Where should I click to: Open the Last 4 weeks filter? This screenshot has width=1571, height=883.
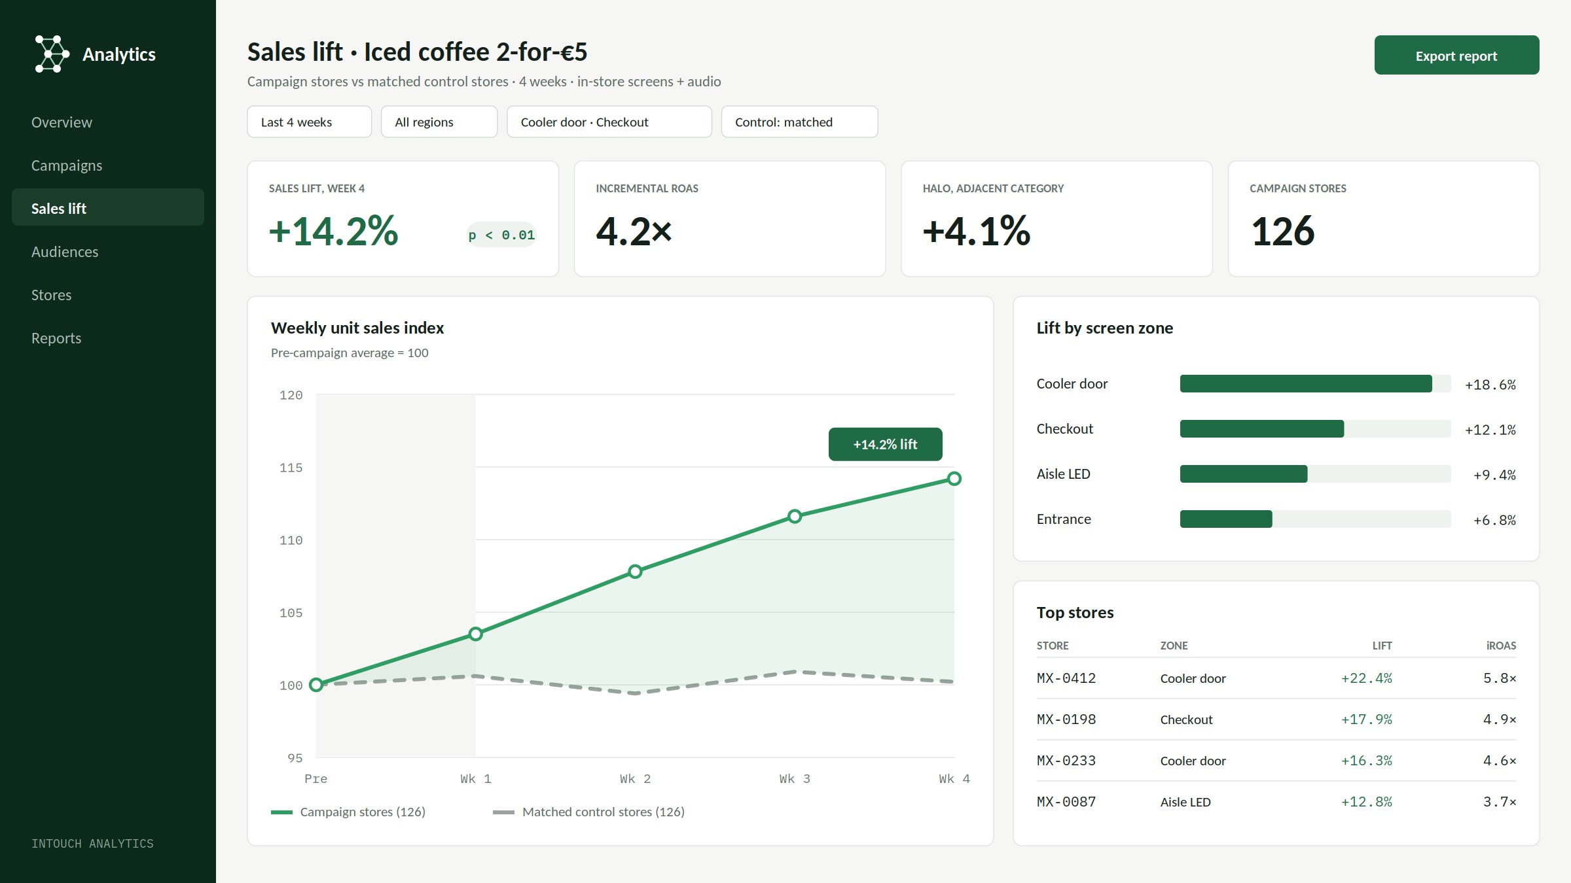coord(309,122)
